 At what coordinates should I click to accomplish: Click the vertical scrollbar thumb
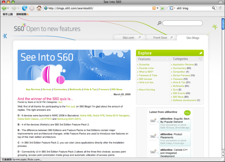point(223,24)
